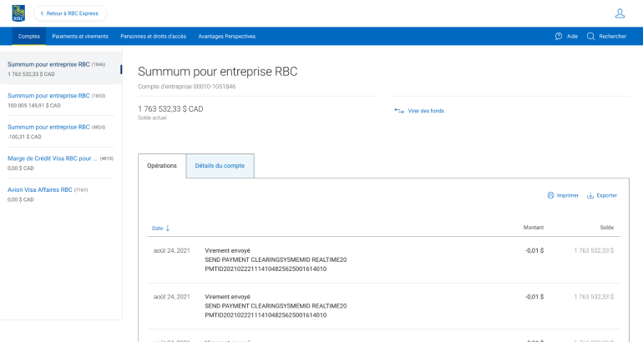Open the user profile icon
Image resolution: width=643 pixels, height=342 pixels.
620,13
